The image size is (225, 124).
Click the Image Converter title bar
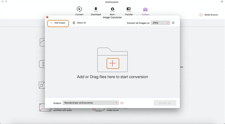tap(112, 17)
